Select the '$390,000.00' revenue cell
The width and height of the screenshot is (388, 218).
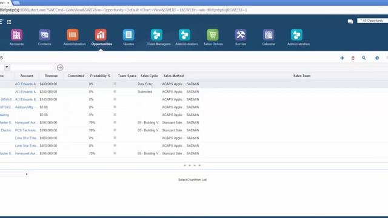(48, 130)
